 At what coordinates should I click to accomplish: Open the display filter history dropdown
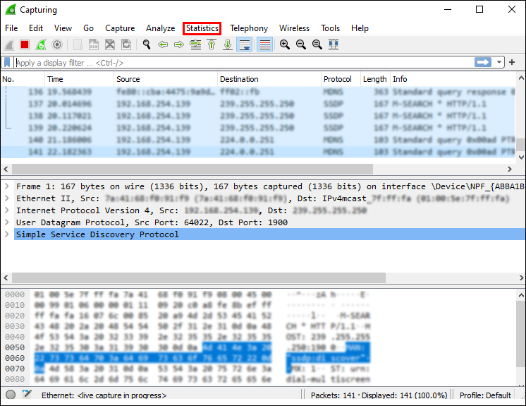(x=500, y=63)
